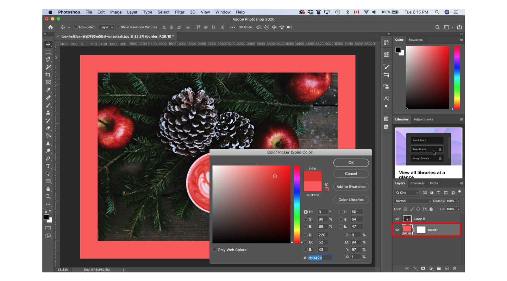507x281 pixels.
Task: Select the Horizontal Type tool
Action: (x=48, y=166)
